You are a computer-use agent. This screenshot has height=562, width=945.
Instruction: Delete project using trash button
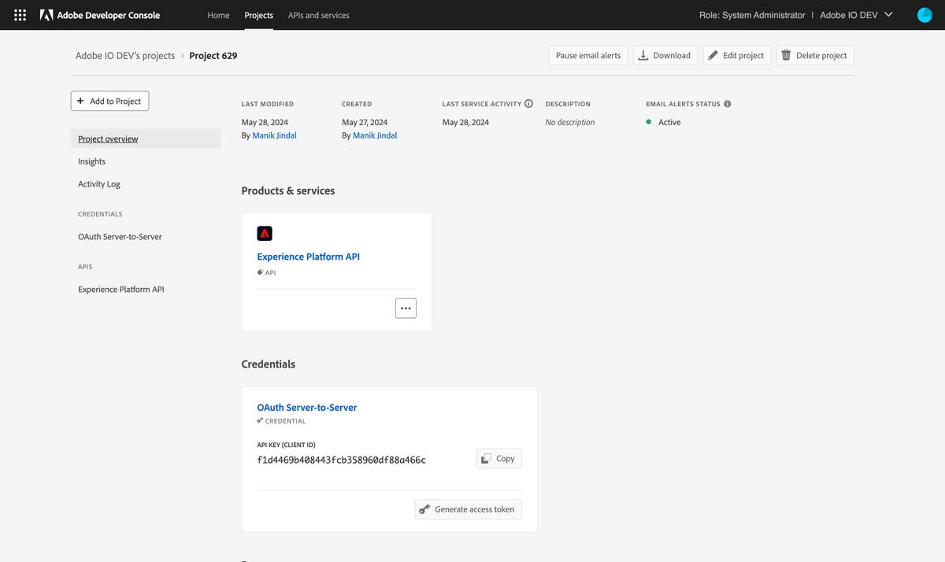tap(814, 55)
